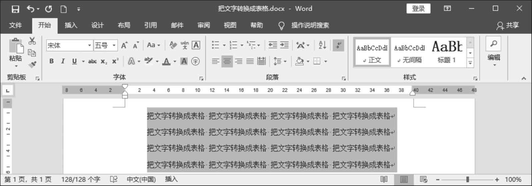This screenshot has height=186, width=532.
Task: Open the text highlight color arrow
Action: pyautogui.click(x=157, y=61)
